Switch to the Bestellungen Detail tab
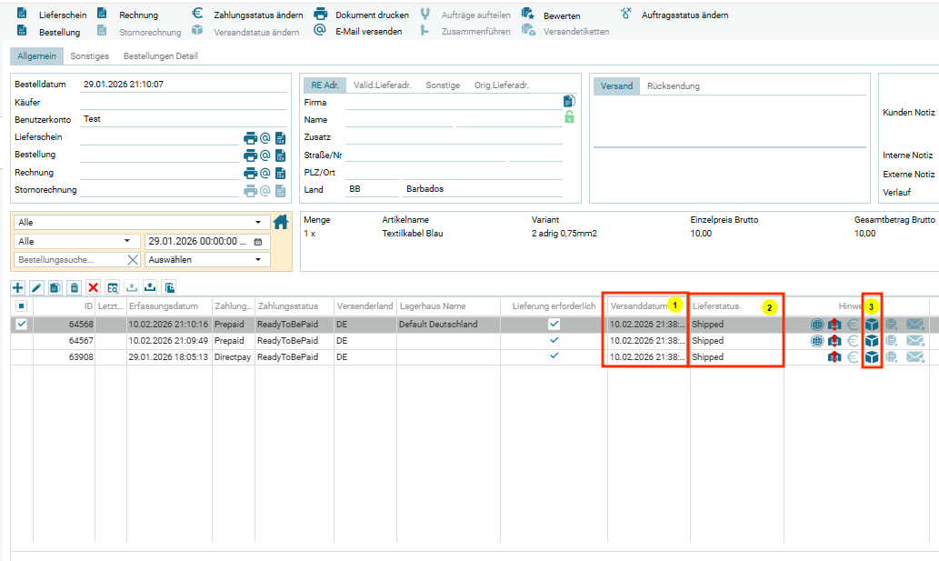 (x=160, y=56)
